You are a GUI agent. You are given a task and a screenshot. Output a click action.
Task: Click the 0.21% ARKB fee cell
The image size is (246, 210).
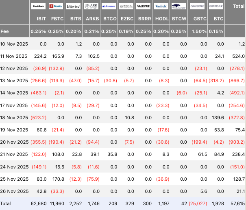[x=91, y=31]
